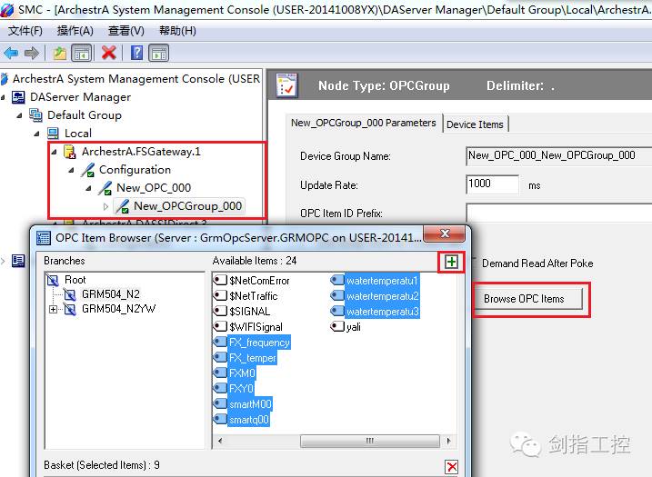Open the 文件(F) menu
The image size is (652, 477).
[x=25, y=30]
